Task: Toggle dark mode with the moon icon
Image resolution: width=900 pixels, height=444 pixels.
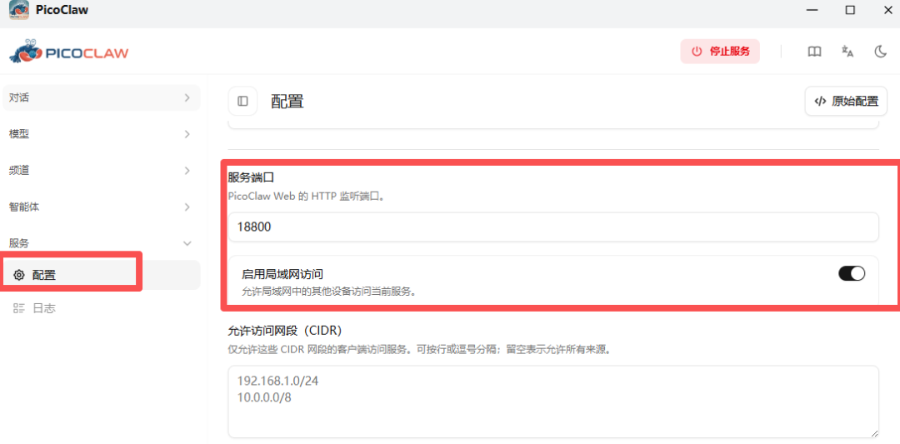Action: point(881,52)
